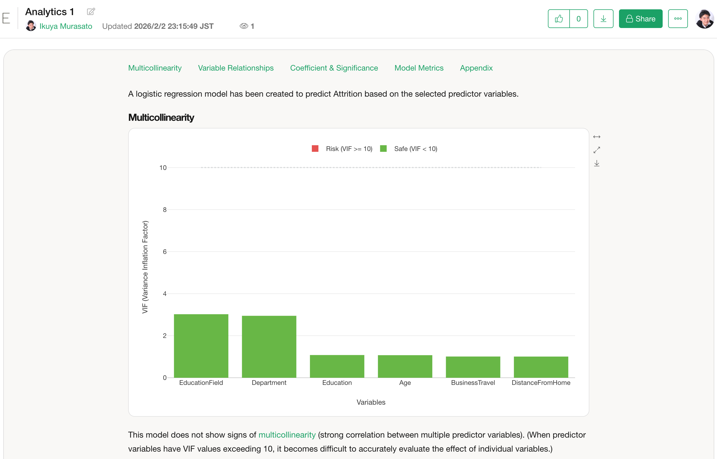Toggle the Risk (VIF >= 10) legend series
The height and width of the screenshot is (459, 717).
[x=349, y=149]
